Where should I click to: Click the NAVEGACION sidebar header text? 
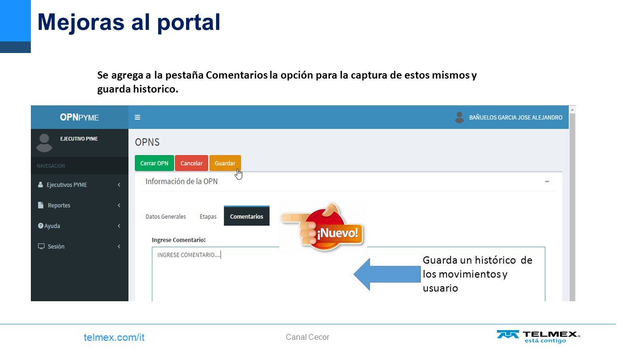point(51,166)
